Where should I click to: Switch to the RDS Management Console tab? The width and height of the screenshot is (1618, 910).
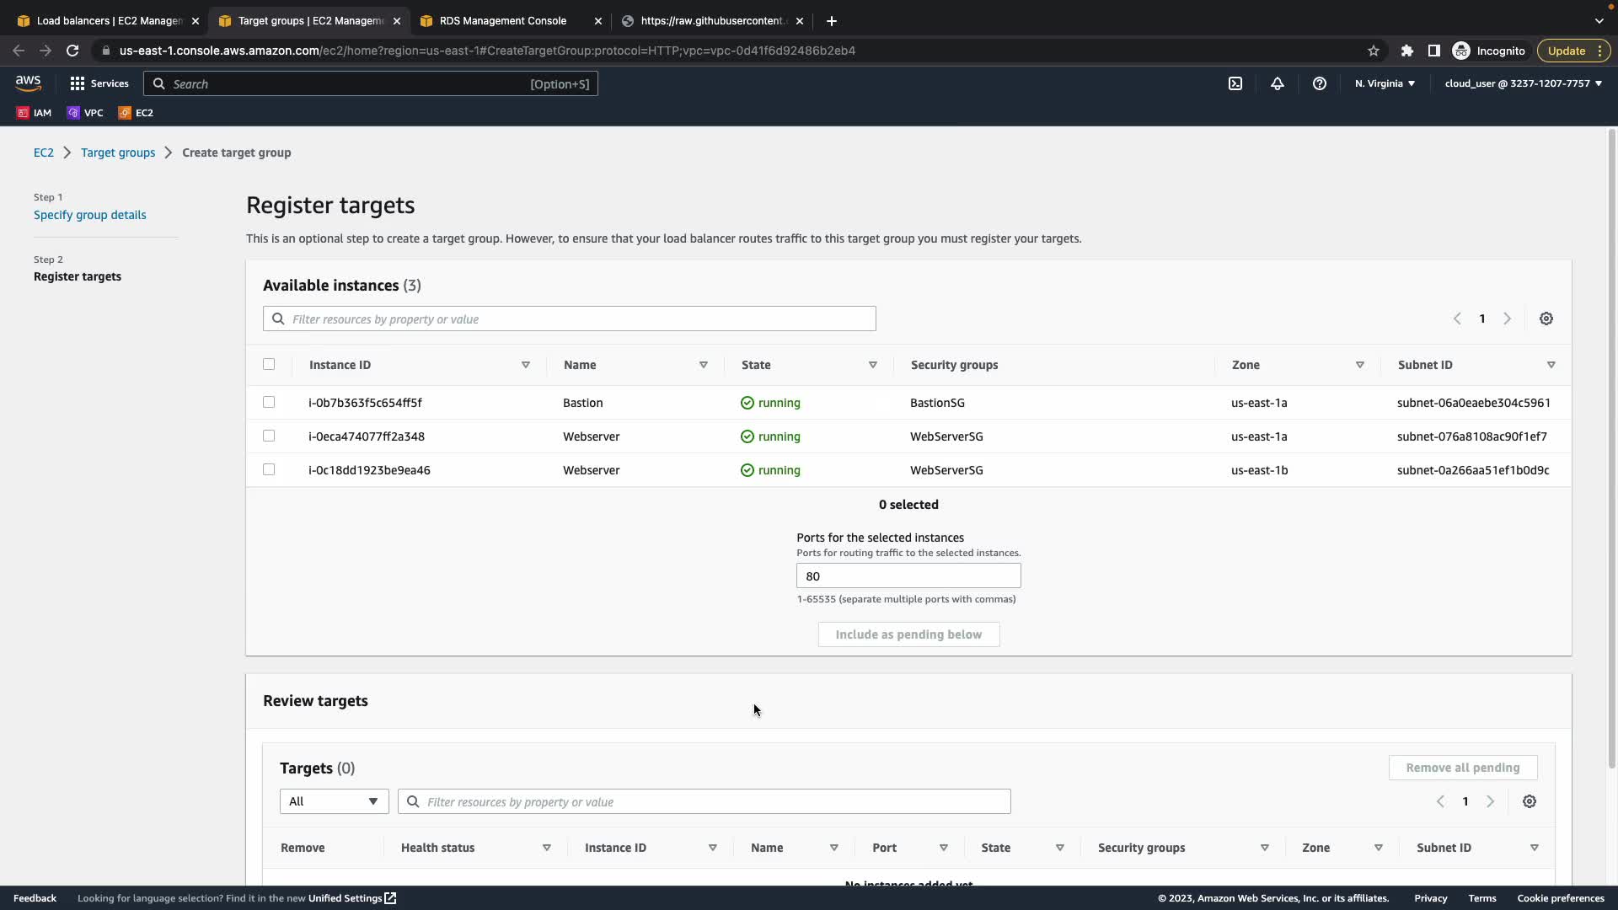(x=503, y=20)
